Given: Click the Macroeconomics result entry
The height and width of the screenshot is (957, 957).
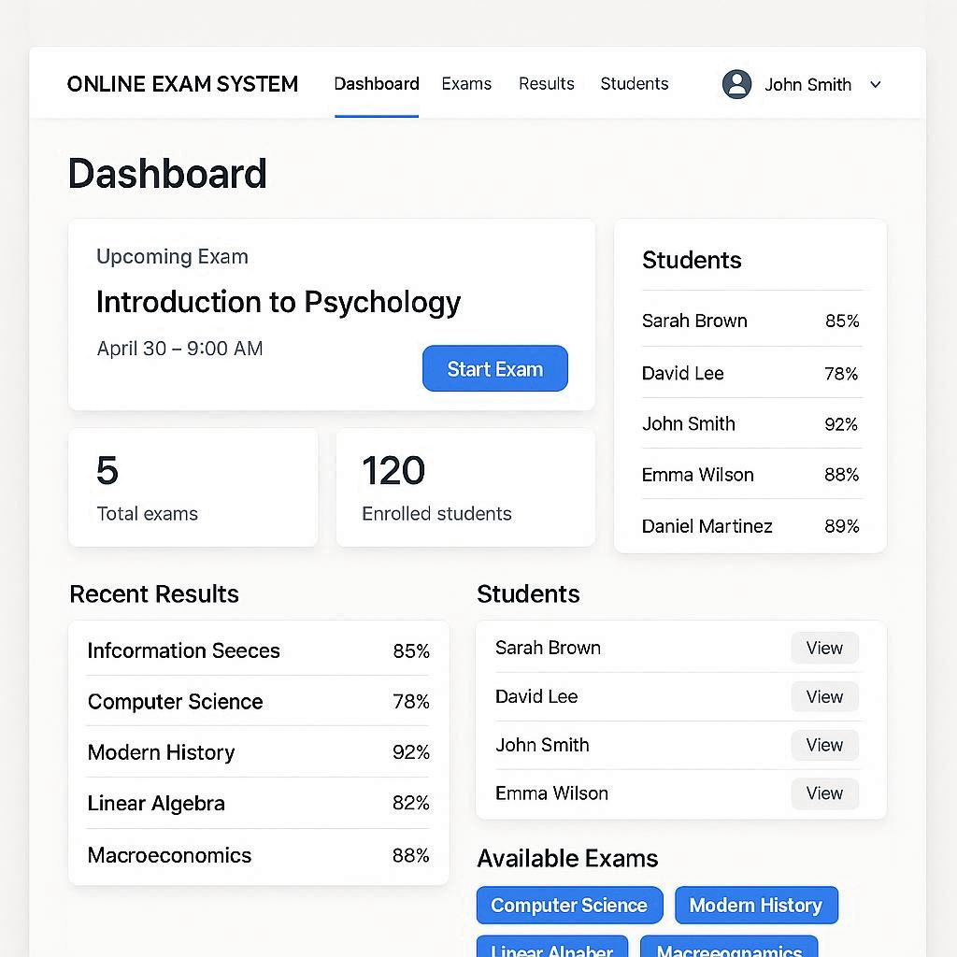Looking at the screenshot, I should coord(258,855).
